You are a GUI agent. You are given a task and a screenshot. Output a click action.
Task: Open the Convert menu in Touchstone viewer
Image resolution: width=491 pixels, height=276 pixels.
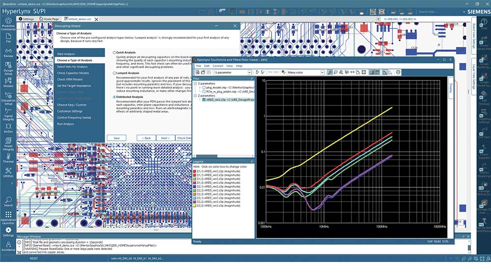coord(218,66)
